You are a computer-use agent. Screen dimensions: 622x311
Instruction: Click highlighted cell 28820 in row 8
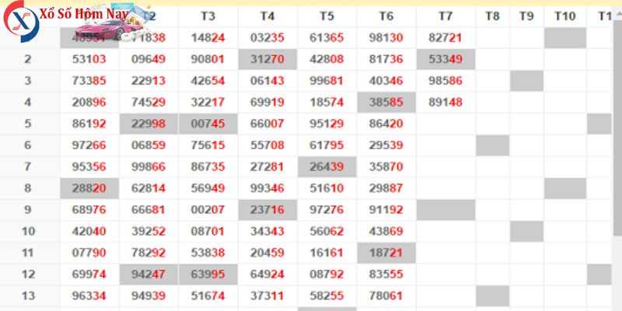[89, 187]
